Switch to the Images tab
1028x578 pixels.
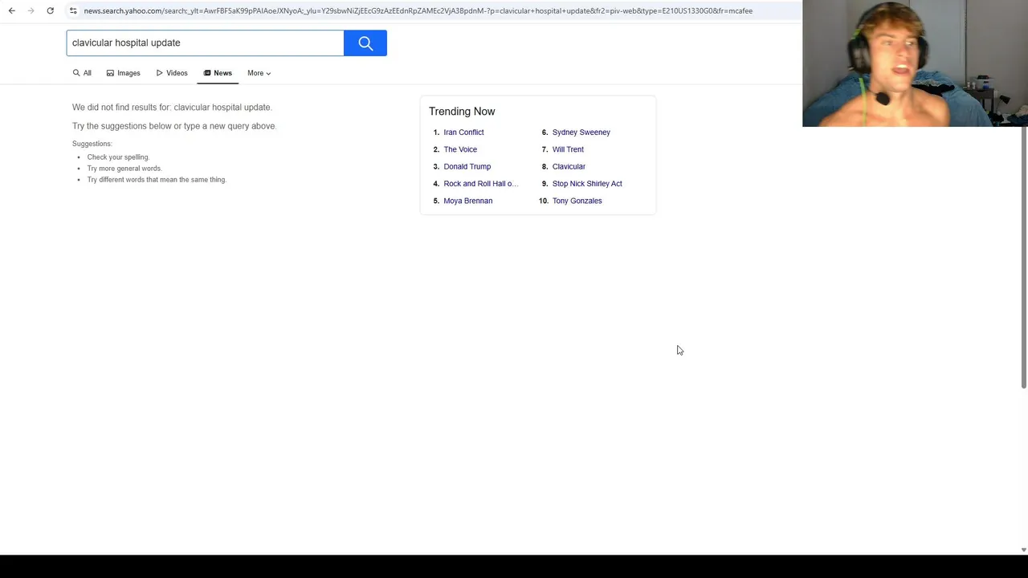123,73
